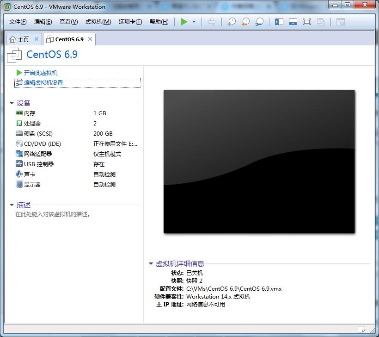This screenshot has width=379, height=337.
Task: Open the 虚拟机(M) menu
Action: pos(98,22)
